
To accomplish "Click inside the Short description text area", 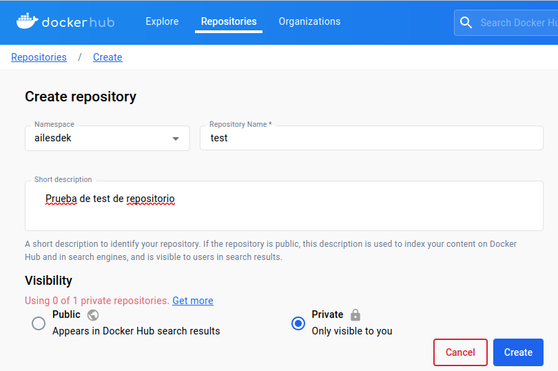I will [284, 214].
